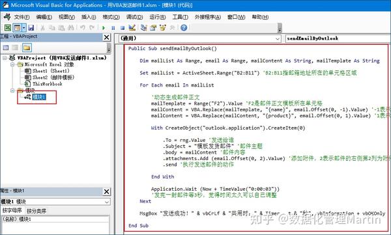
Task: Open the 插入(I) menu
Action: (x=89, y=17)
